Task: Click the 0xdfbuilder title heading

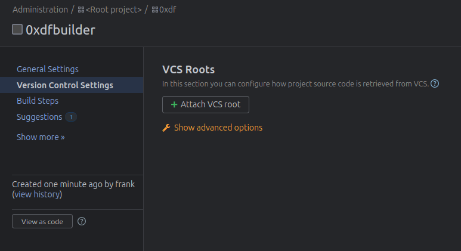Action: 60,30
